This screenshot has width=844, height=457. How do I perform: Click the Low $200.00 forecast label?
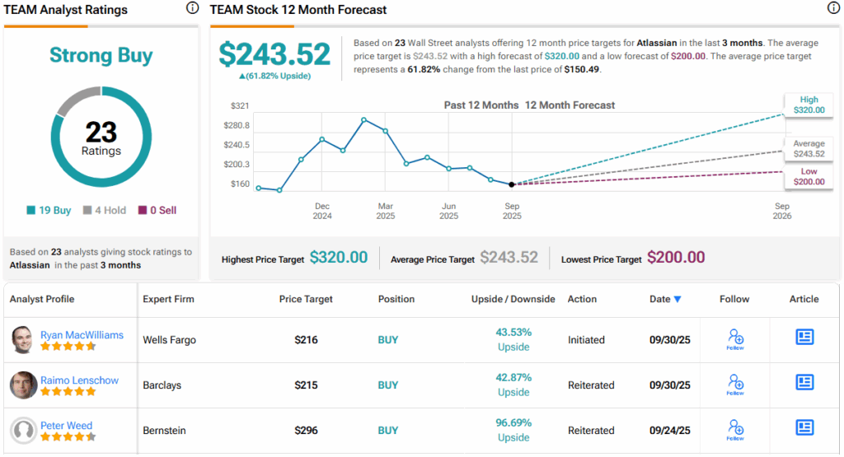click(807, 176)
